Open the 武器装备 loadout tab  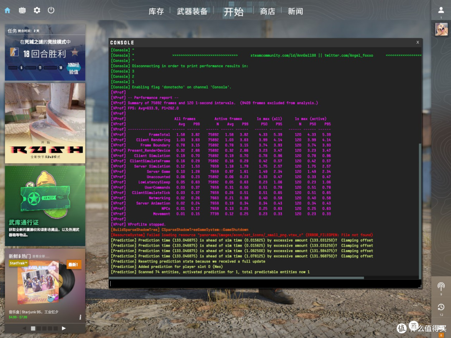[x=192, y=12]
